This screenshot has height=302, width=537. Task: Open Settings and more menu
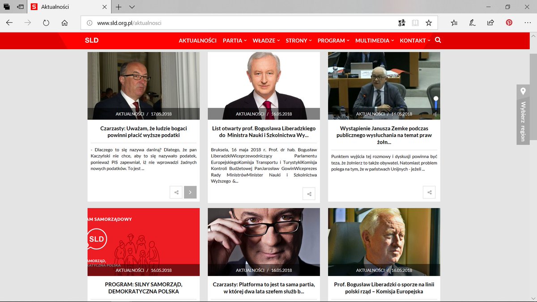528,22
